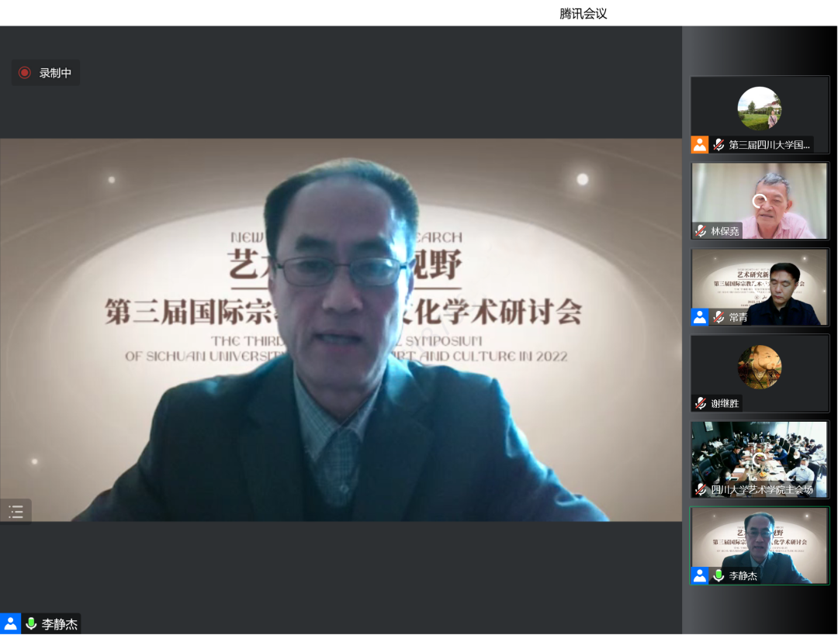
Task: Click the blue host icon beside bottom-left 李静杰 label
Action: 10,623
